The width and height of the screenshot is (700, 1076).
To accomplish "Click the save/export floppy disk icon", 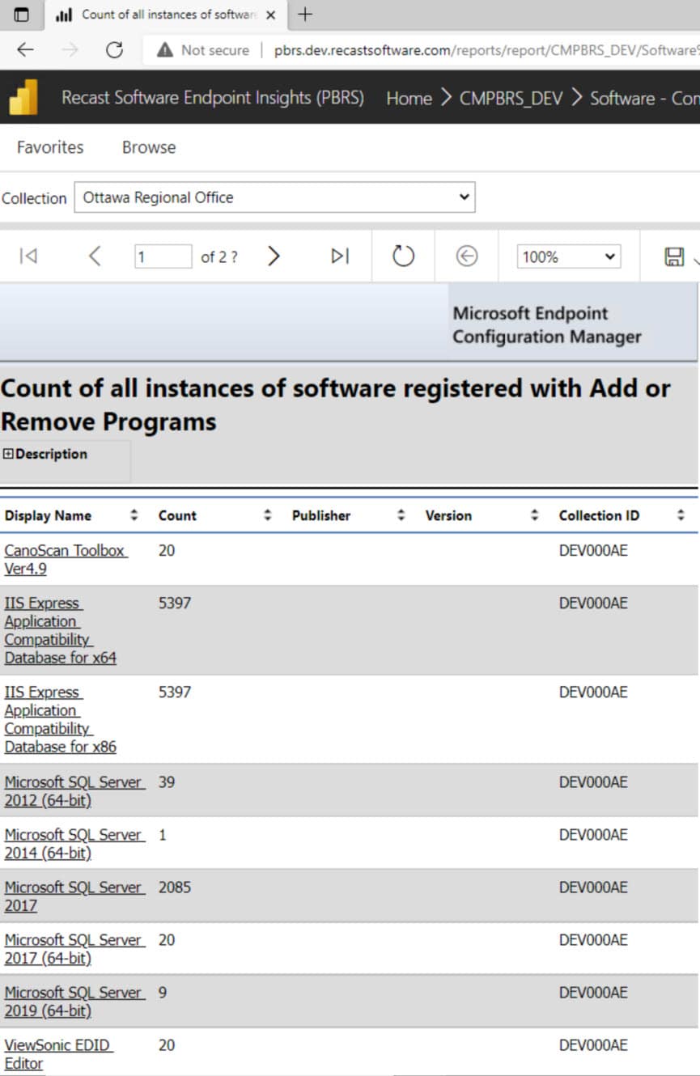I will point(673,257).
